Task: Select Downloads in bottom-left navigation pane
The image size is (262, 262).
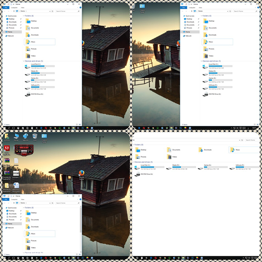Action: [x=11, y=214]
